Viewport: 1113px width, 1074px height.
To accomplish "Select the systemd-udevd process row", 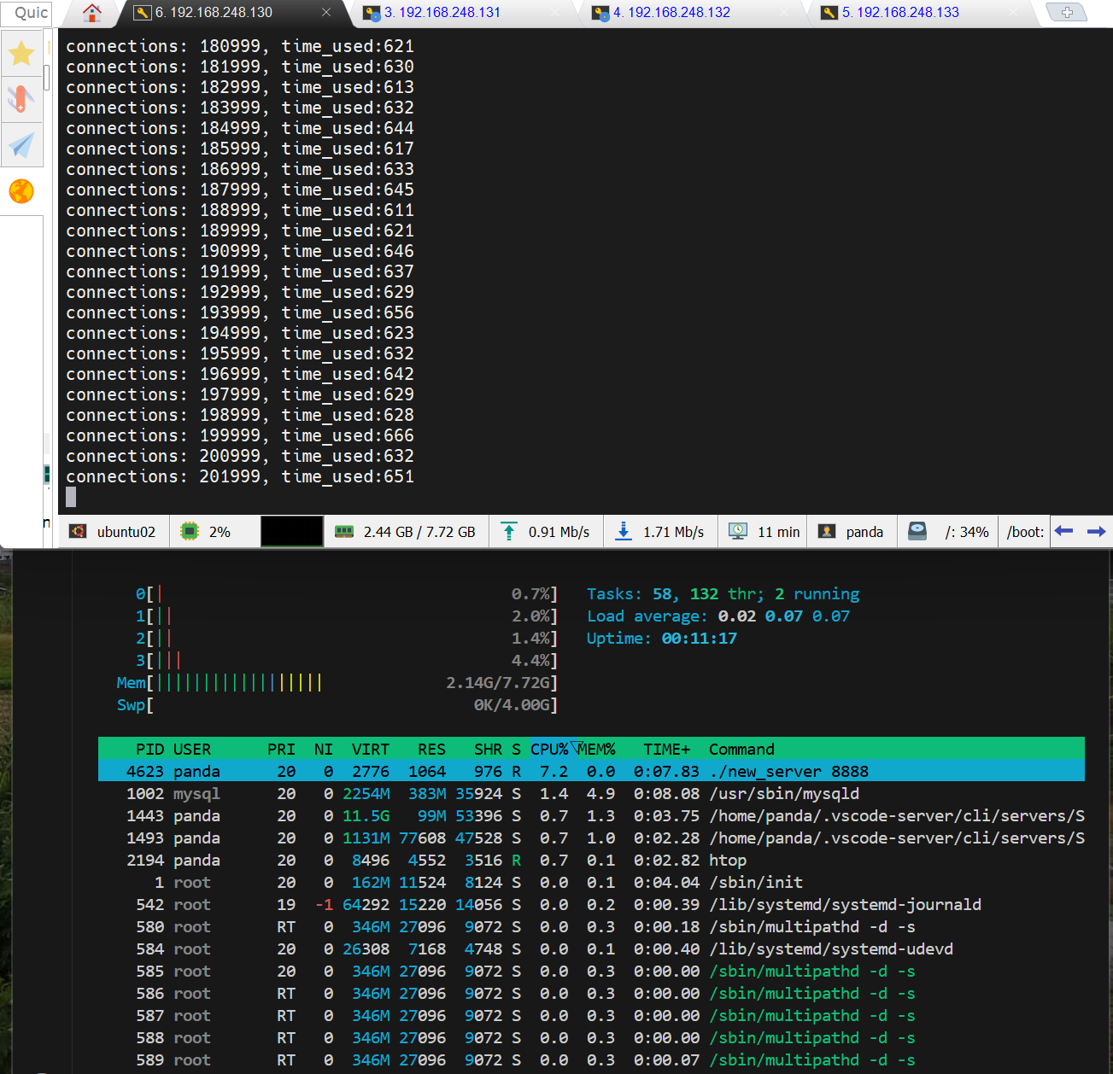I will 591,949.
